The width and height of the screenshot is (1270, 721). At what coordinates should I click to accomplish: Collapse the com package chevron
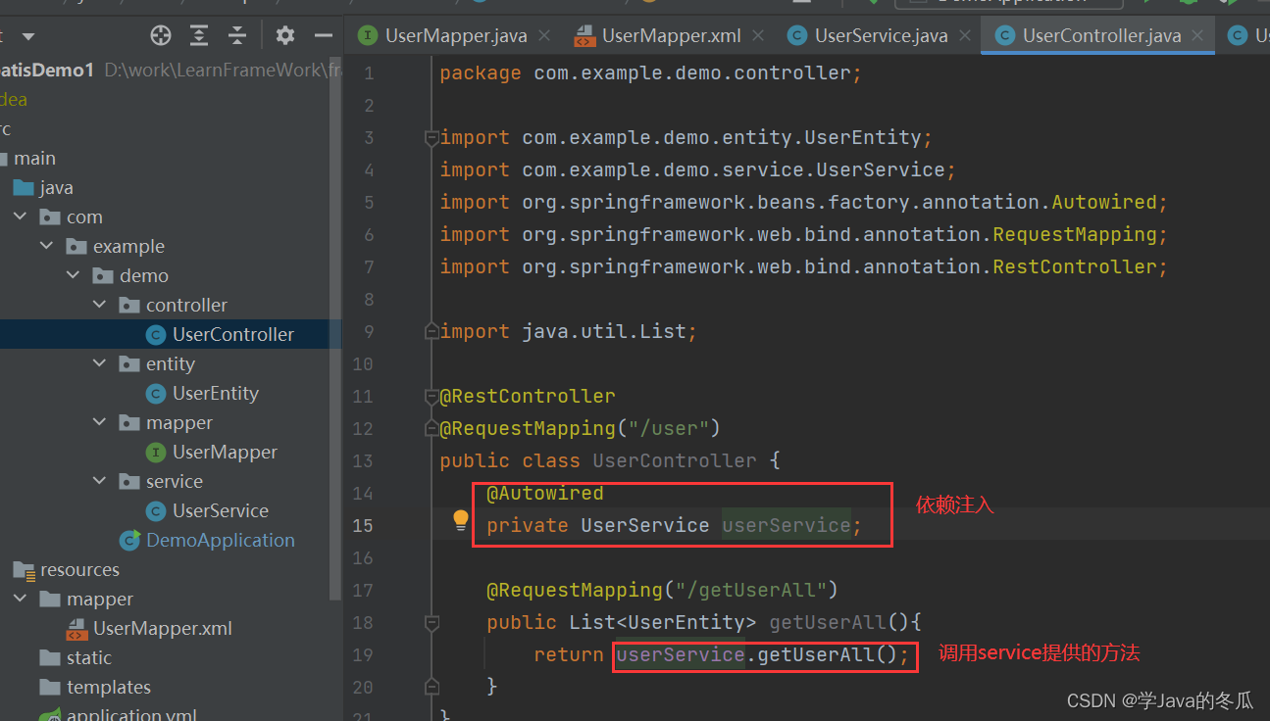20,216
